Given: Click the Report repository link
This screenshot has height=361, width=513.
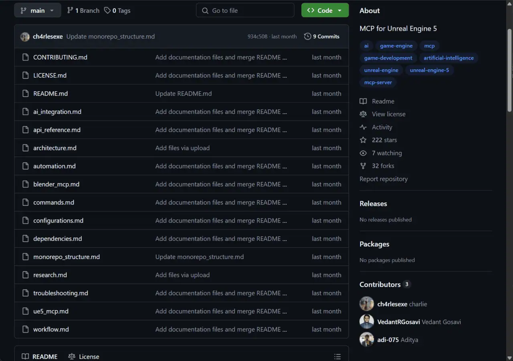Looking at the screenshot, I should point(384,179).
